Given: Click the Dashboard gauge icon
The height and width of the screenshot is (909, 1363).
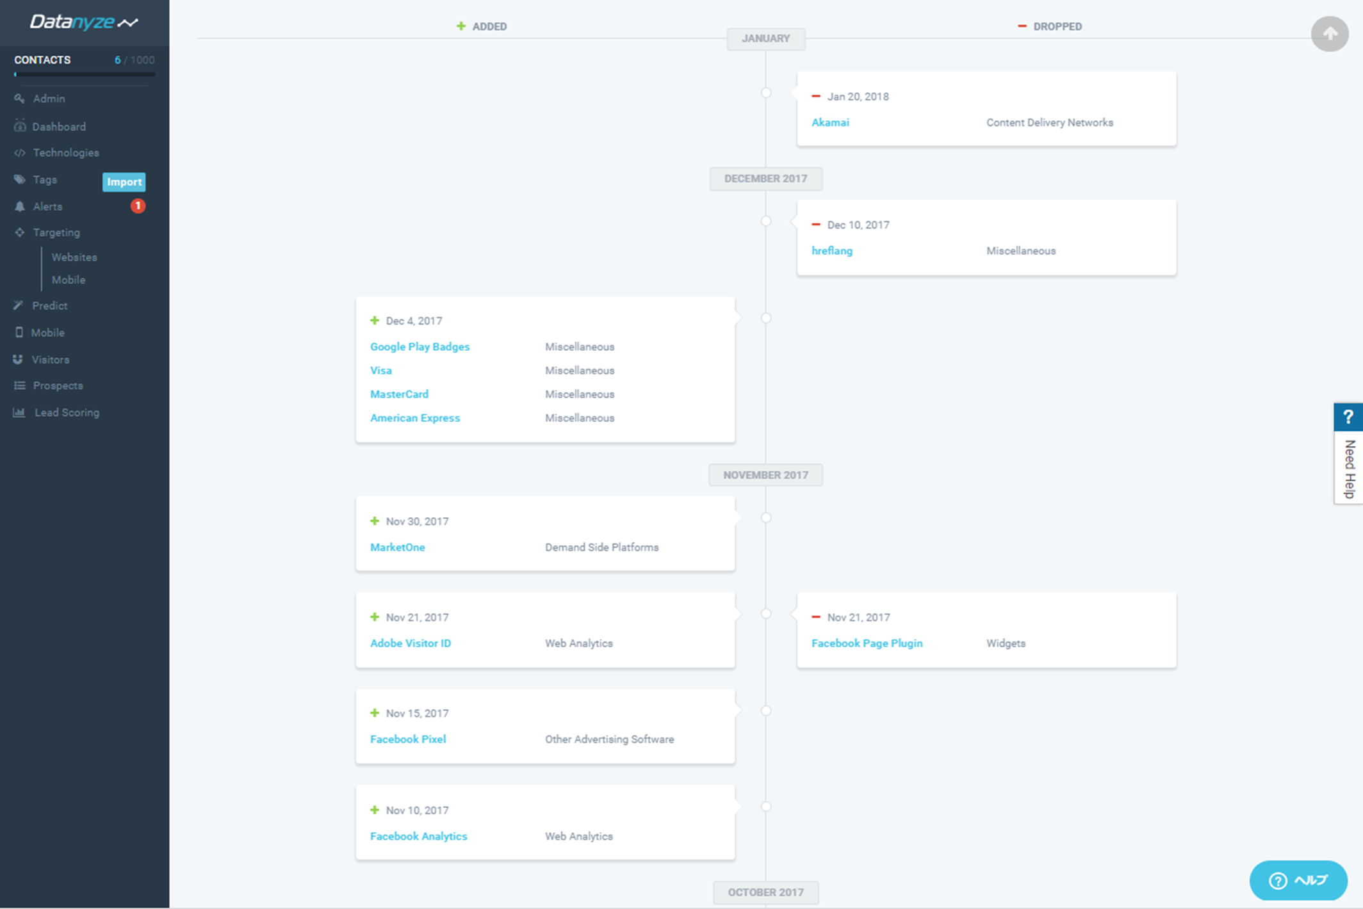Looking at the screenshot, I should [x=20, y=126].
